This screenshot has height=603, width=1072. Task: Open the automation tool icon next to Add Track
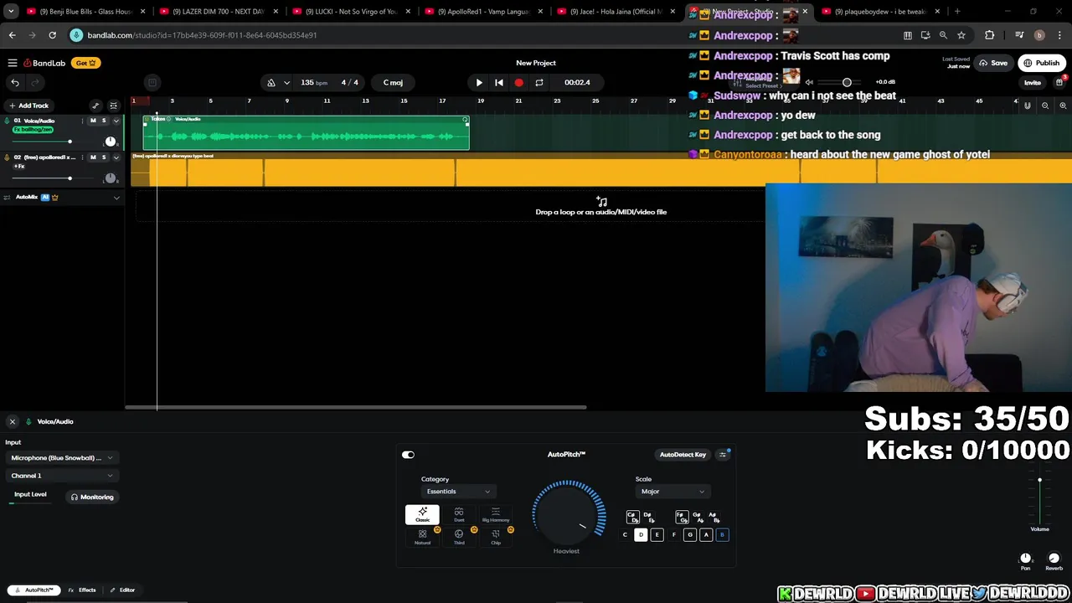point(95,106)
